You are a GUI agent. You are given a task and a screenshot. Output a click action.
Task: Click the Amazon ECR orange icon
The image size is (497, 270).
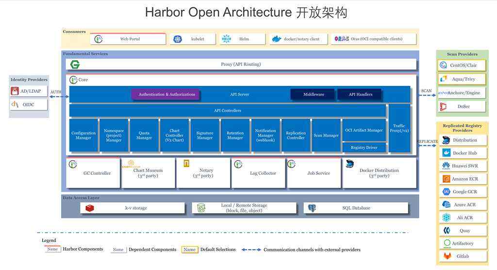(x=447, y=179)
